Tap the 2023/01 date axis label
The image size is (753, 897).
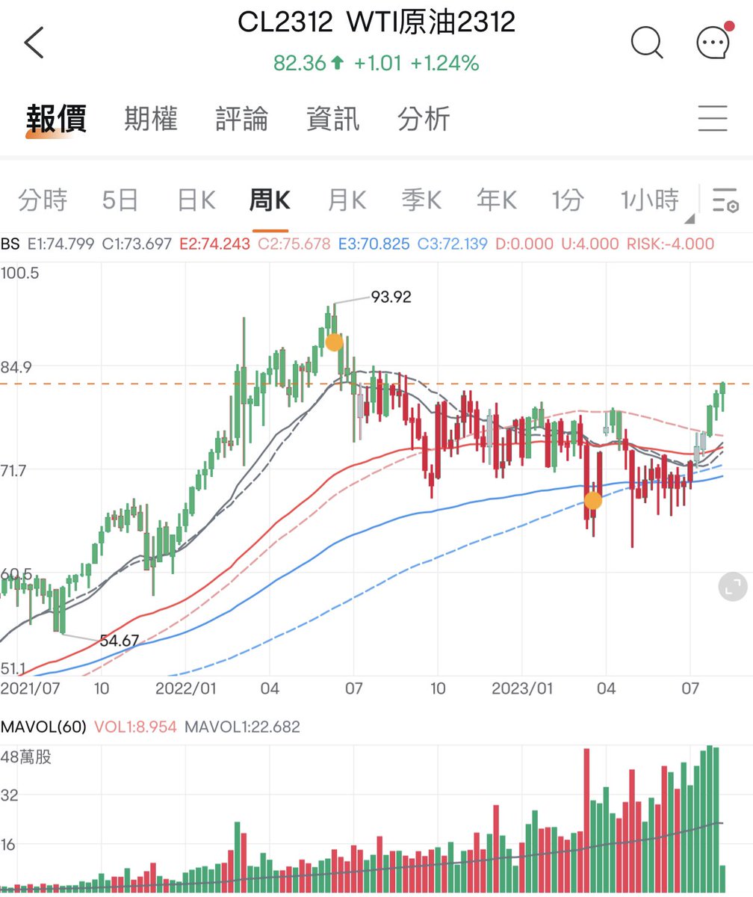coord(522,688)
